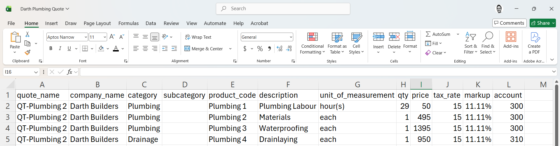Toggle Wrap Text on selected cell
This screenshot has height=146, width=560.
click(x=198, y=37)
